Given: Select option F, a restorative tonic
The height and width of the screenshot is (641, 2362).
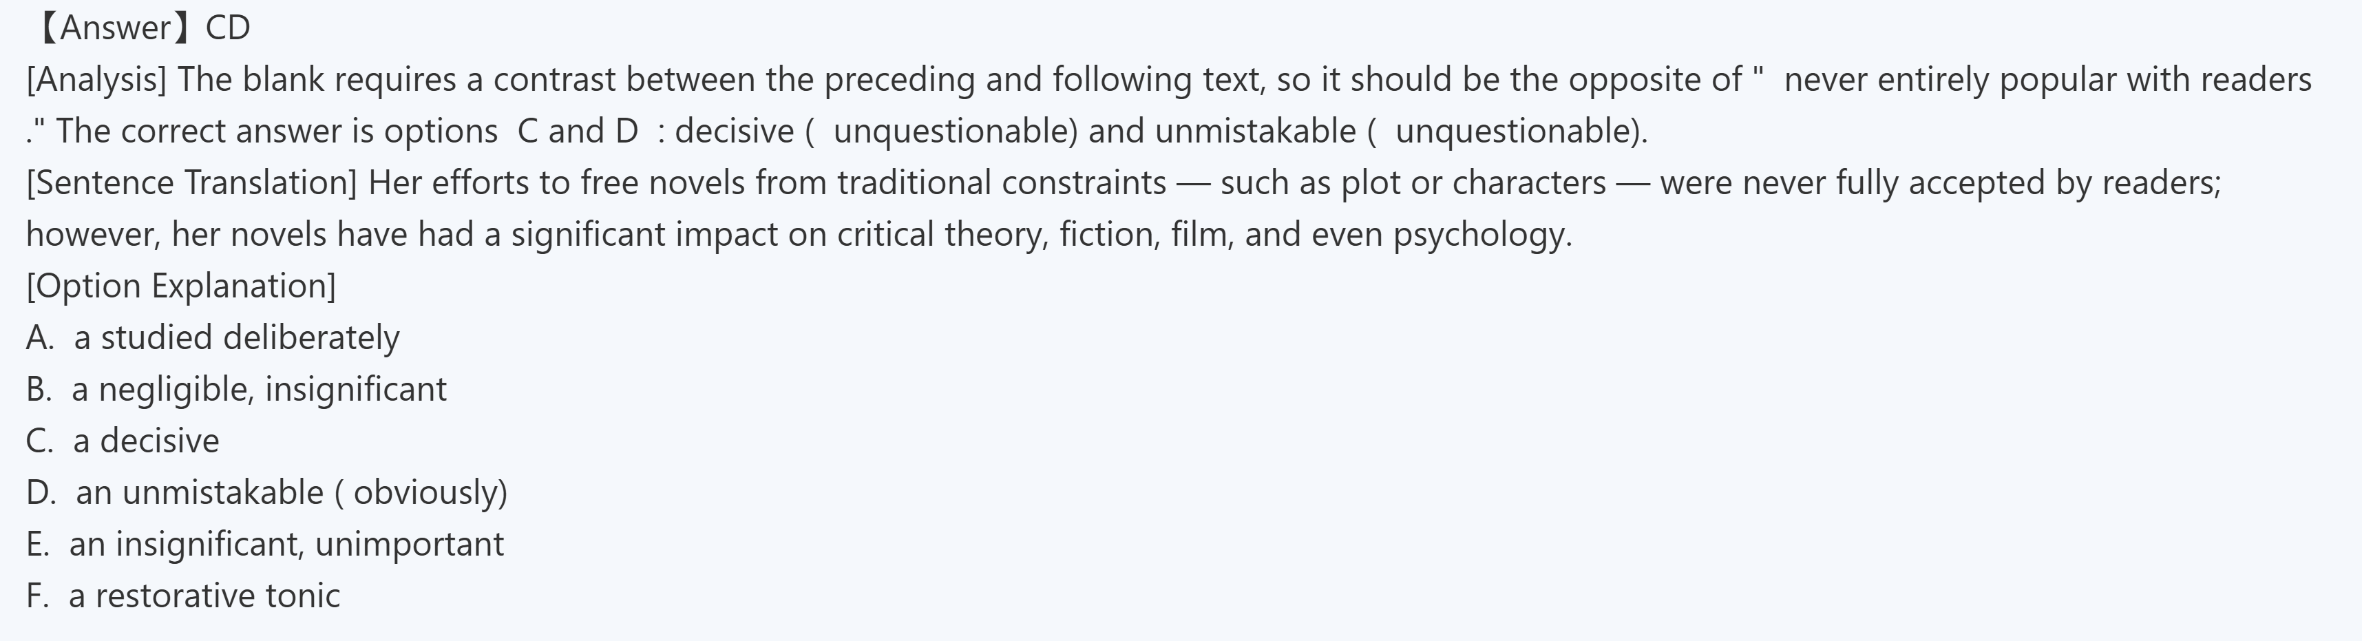Looking at the screenshot, I should [182, 596].
